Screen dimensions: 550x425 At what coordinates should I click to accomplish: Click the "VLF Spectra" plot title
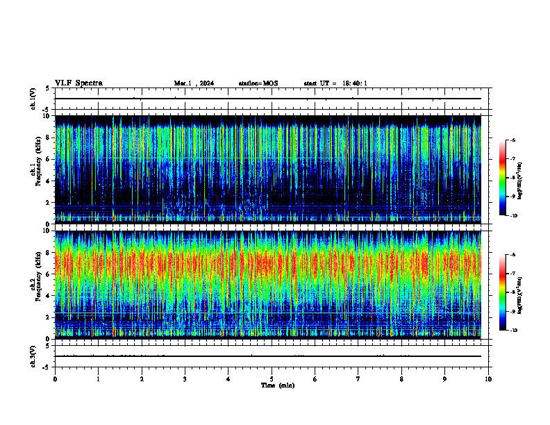pyautogui.click(x=78, y=83)
